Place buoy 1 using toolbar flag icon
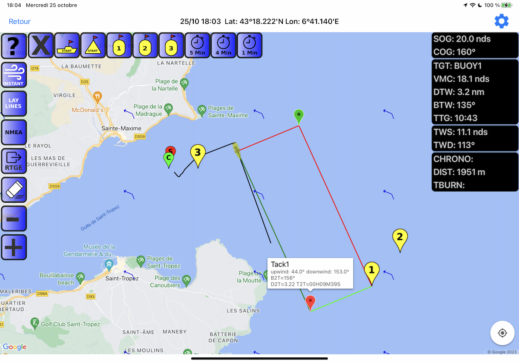The image size is (519, 363). tap(119, 45)
